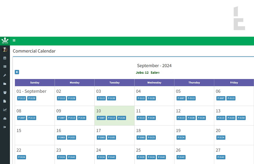Click the sign-out icon in the sidebar
254x164 pixels.
pos(5,127)
